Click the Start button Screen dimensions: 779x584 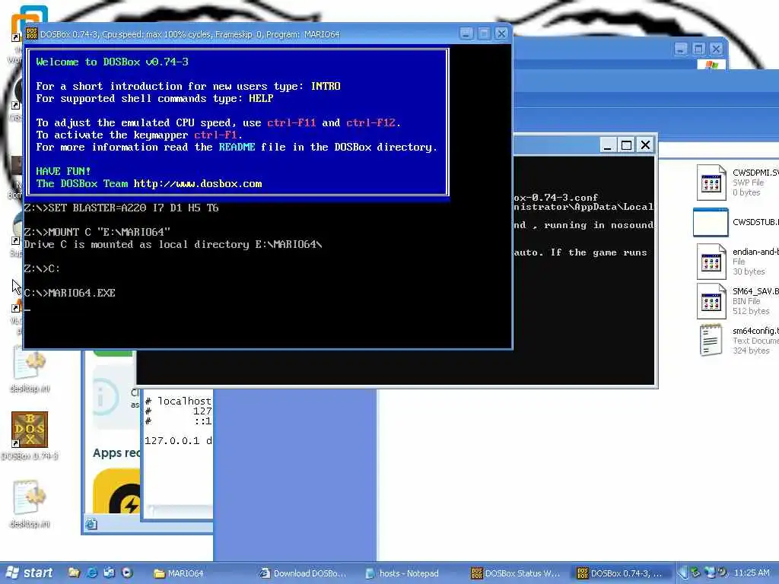(29, 573)
